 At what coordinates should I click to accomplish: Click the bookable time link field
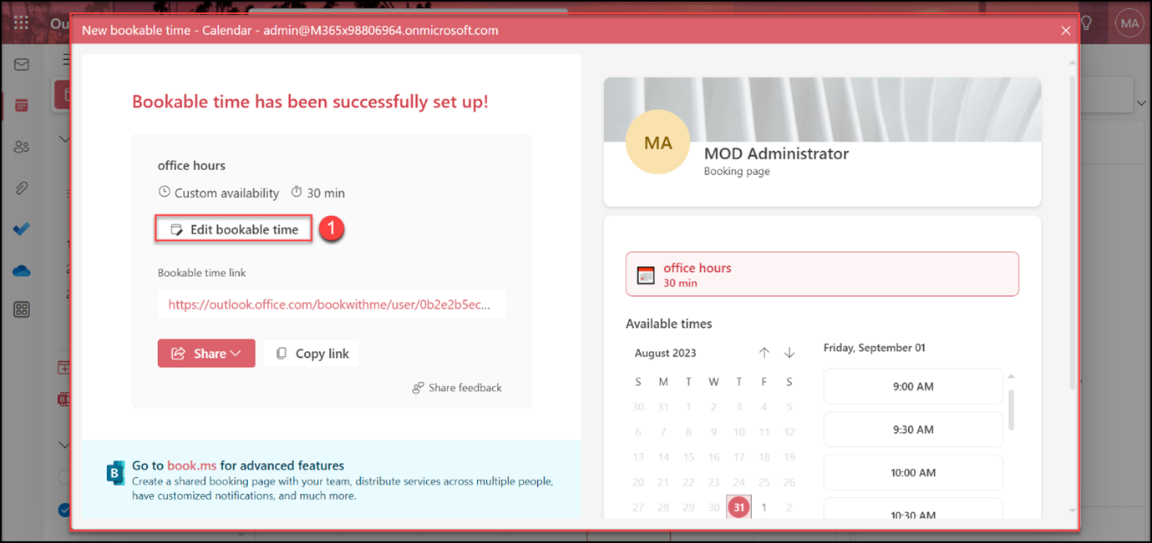[x=331, y=305]
